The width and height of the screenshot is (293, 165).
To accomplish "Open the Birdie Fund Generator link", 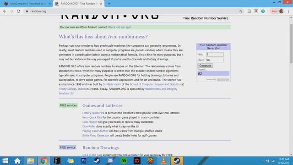I will tap(96, 136).
